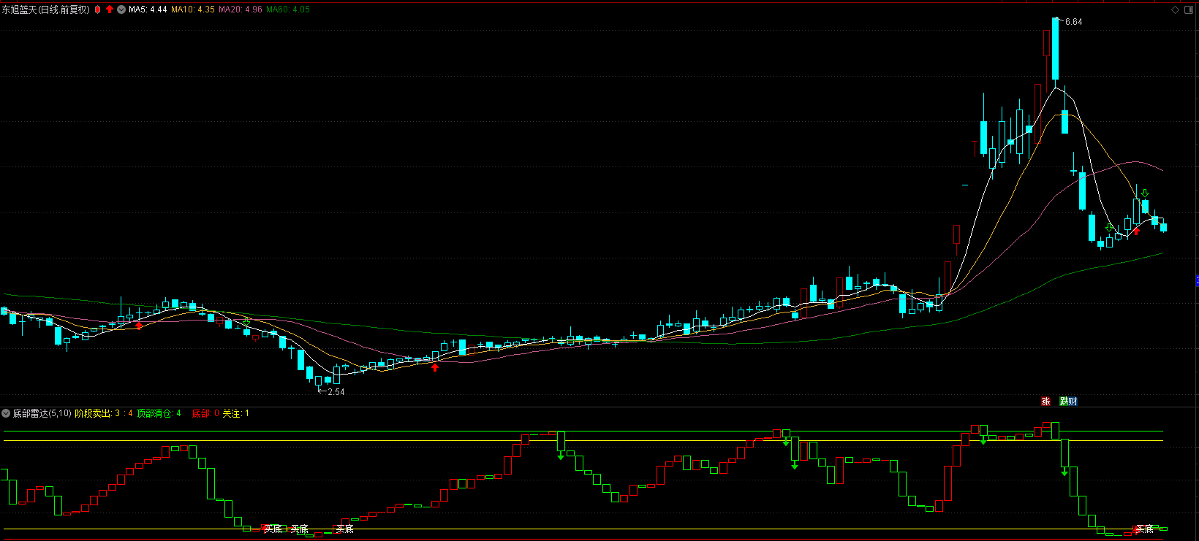This screenshot has height=541, width=1199.
Task: Click the 阶段卖出: 3 value label
Action: tap(97, 413)
